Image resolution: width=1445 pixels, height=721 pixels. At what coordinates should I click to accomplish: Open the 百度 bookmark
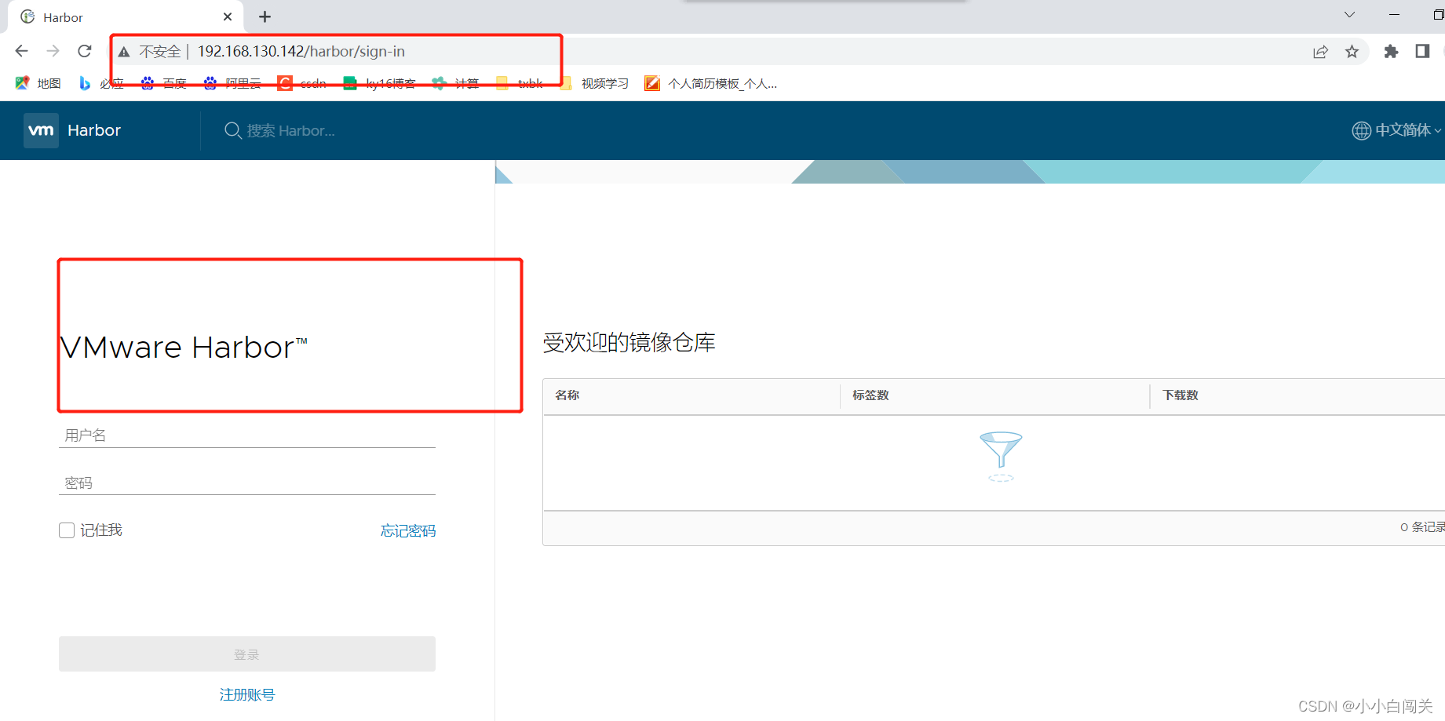pyautogui.click(x=163, y=83)
